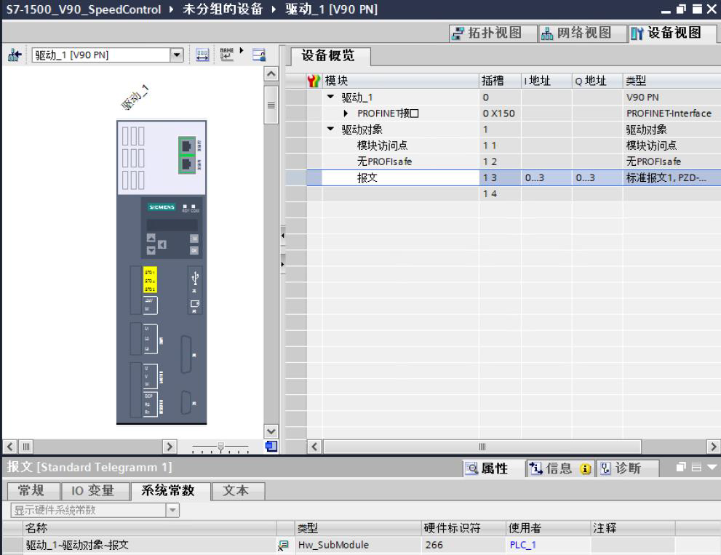Click the overview navigation icon below device canvas
Image resolution: width=721 pixels, height=555 pixels.
coord(271,446)
